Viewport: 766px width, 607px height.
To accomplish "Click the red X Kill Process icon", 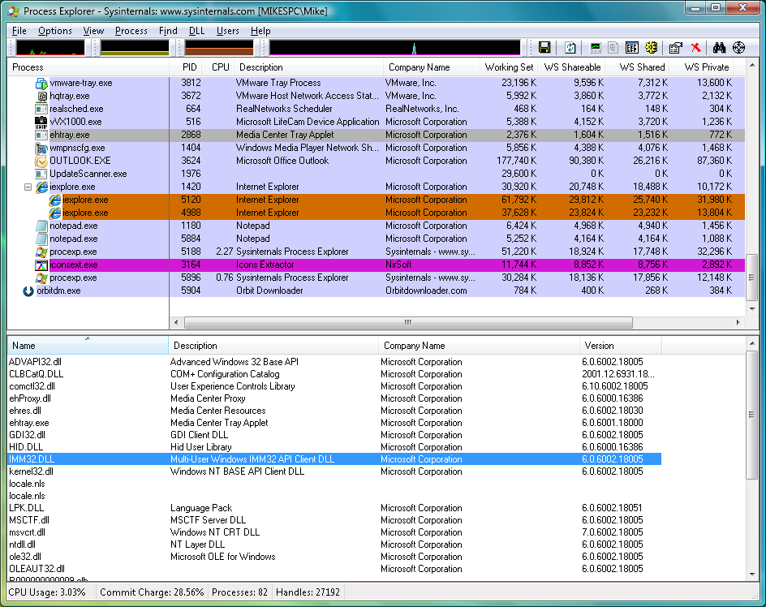I will [x=695, y=47].
